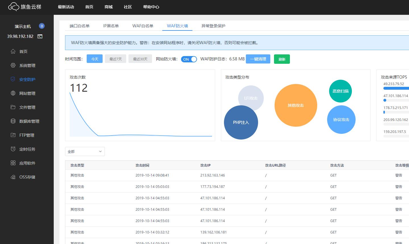Click 47.101.186.114 in the TOP5 source list
409x244 pixels.
click(x=396, y=96)
